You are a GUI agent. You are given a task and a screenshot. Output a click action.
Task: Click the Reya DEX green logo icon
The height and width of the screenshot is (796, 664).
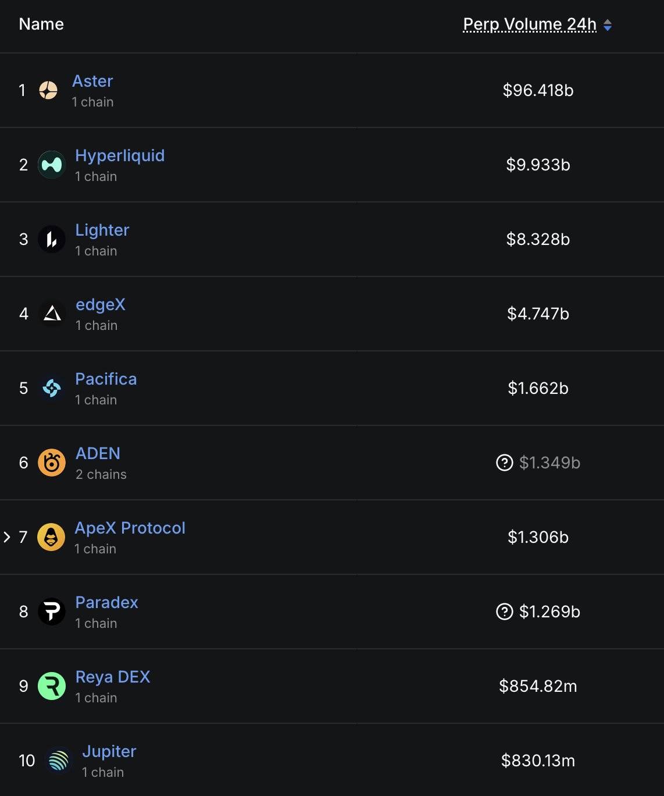52,686
